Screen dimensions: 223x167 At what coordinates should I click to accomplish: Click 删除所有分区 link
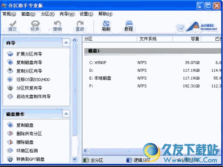pos(29,134)
